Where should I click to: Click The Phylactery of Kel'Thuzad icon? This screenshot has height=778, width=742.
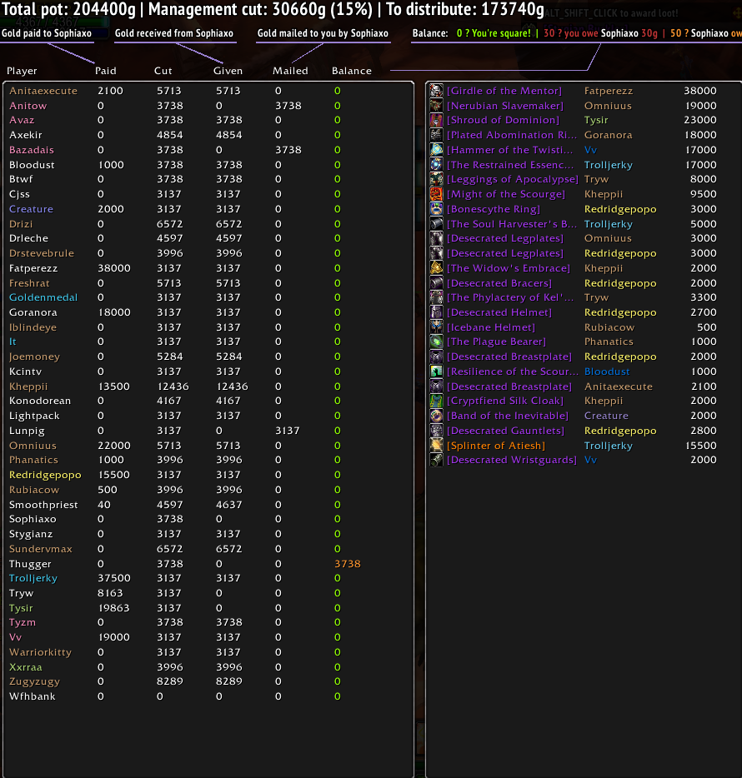tap(436, 297)
